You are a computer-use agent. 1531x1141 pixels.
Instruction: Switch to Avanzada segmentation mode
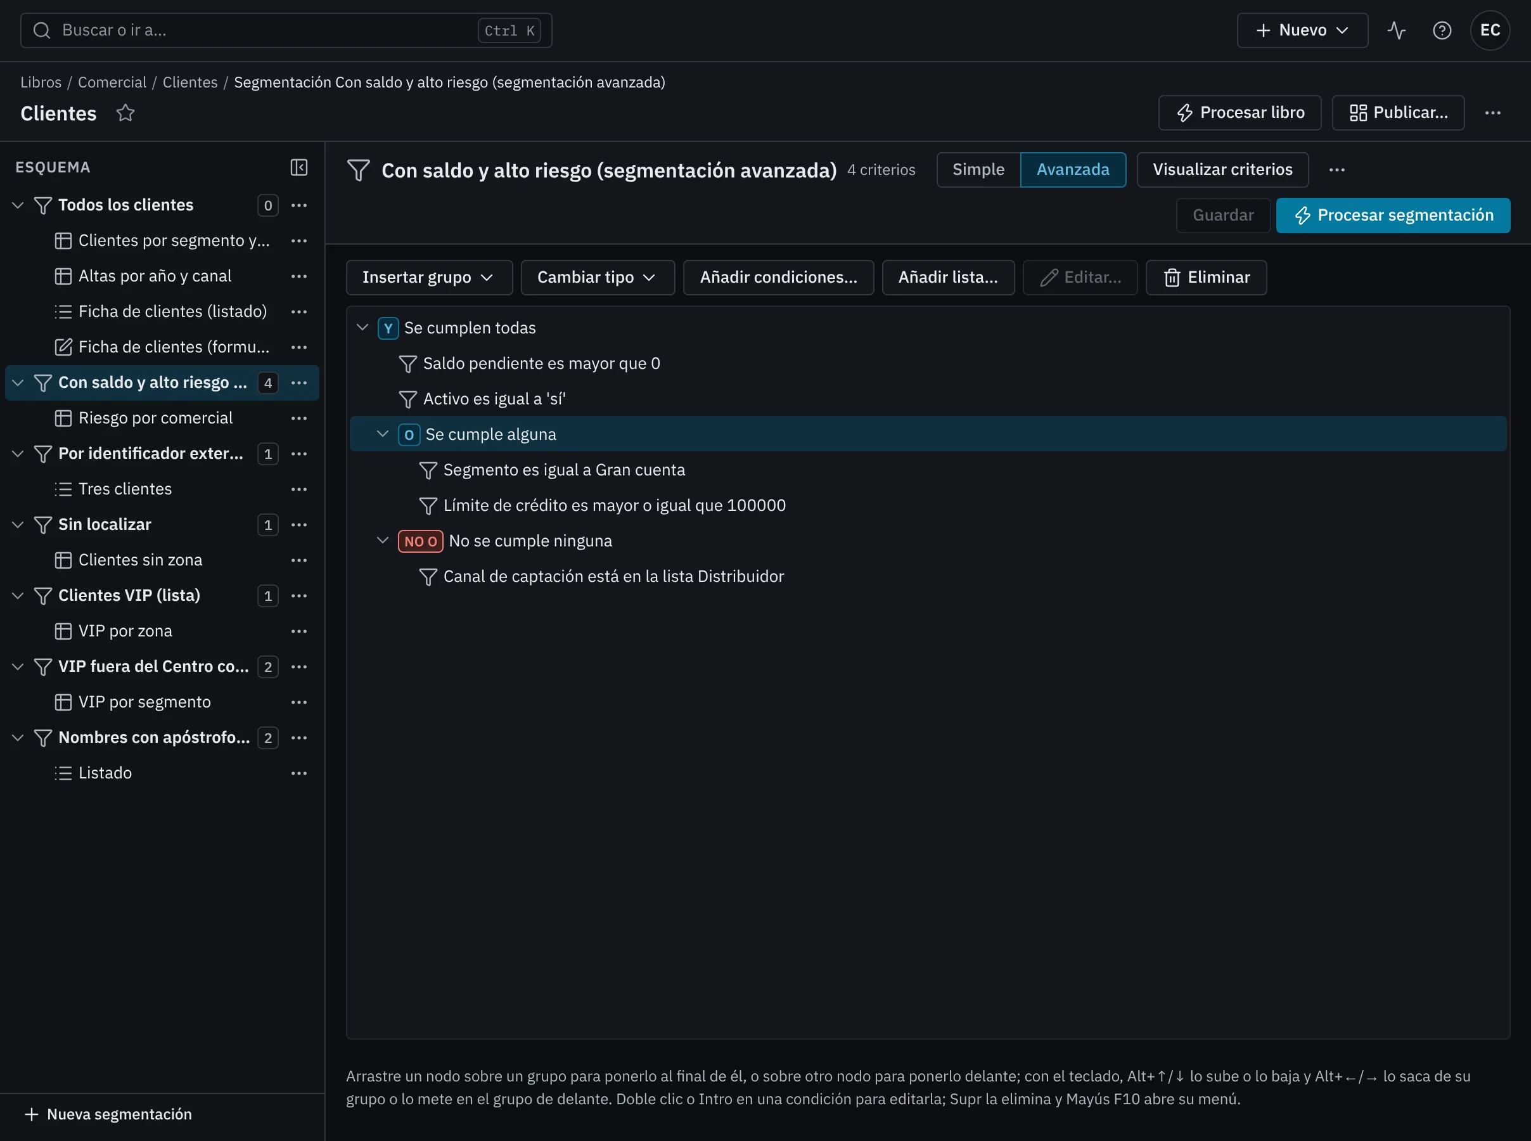click(1073, 170)
